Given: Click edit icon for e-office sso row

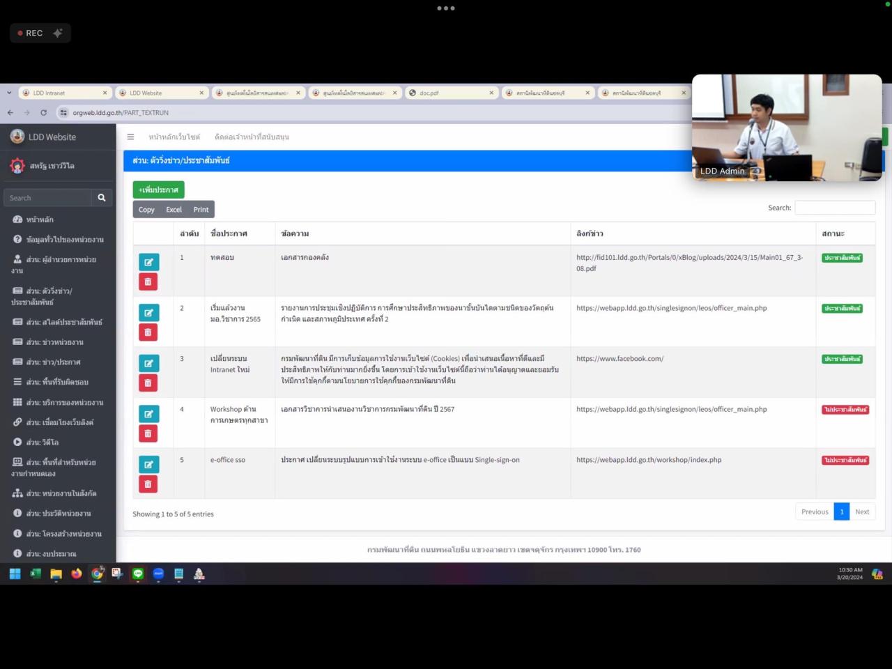Looking at the screenshot, I should pos(148,465).
